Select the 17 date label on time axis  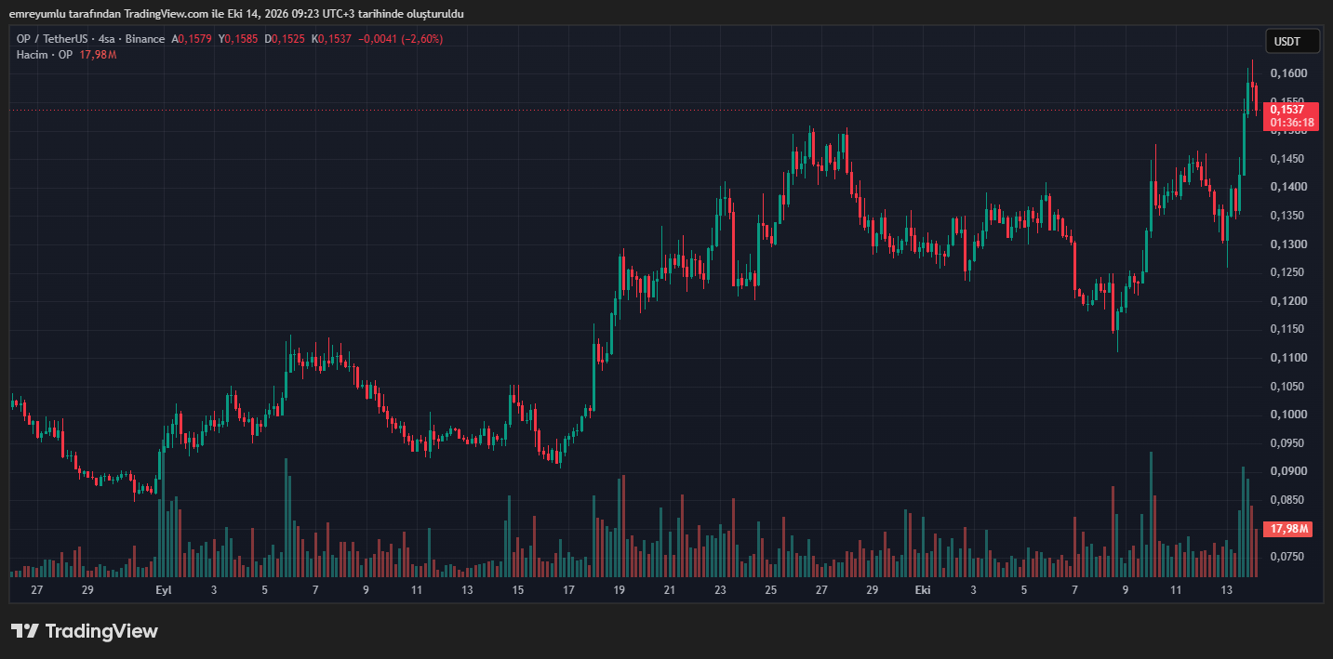pos(568,590)
